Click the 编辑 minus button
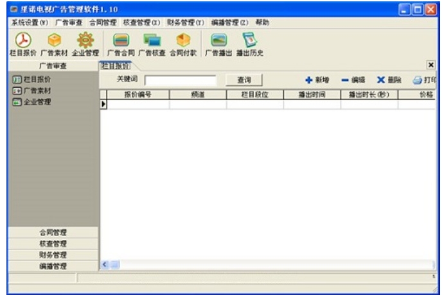This screenshot has height=295, width=444. pyautogui.click(x=353, y=80)
